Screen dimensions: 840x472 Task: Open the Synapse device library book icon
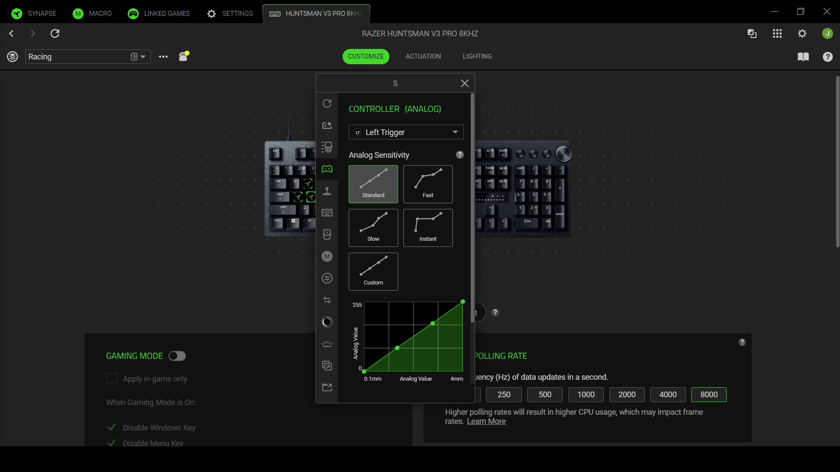pyautogui.click(x=804, y=57)
